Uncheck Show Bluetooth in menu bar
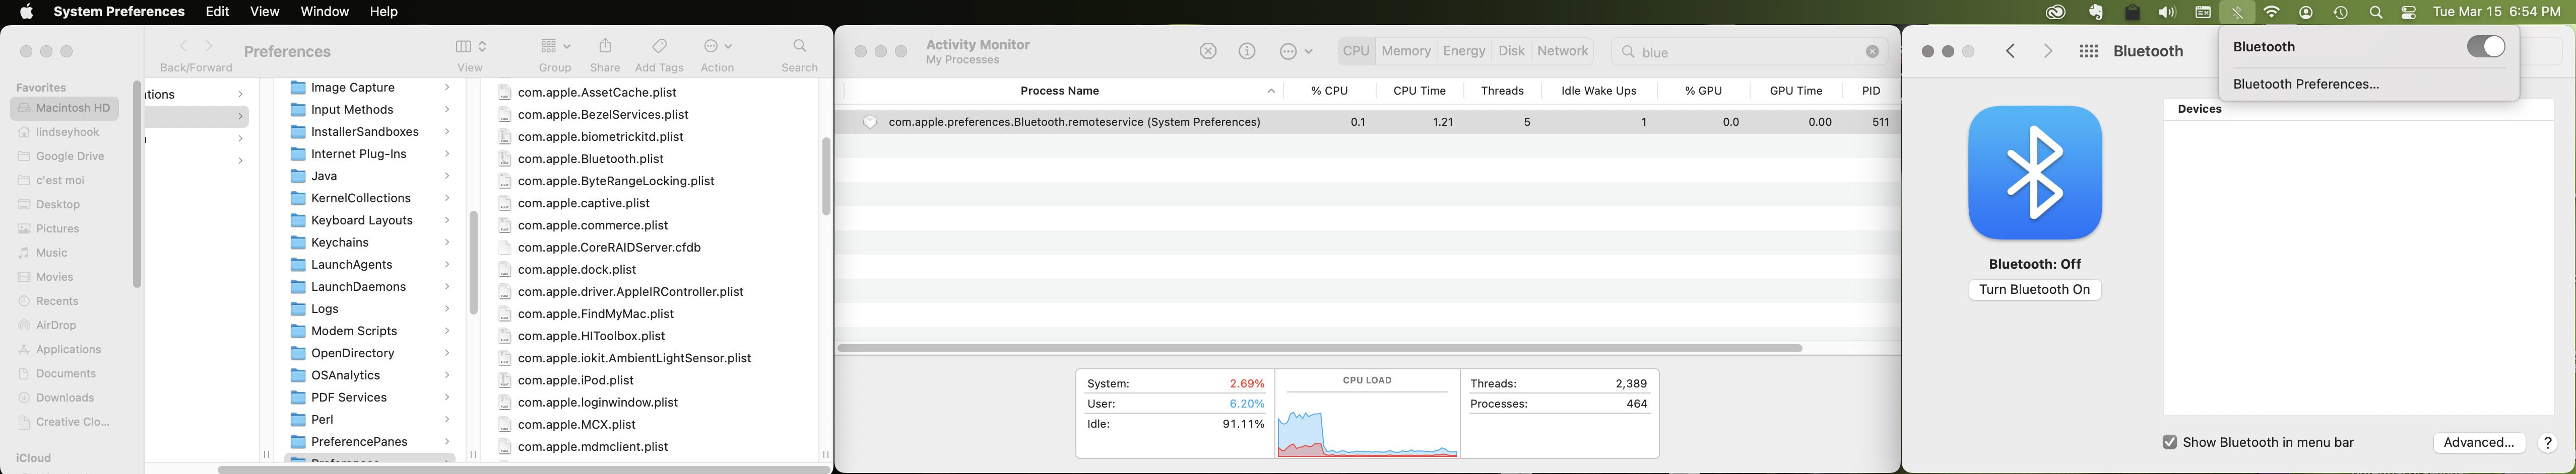Viewport: 2576px width, 474px height. pyautogui.click(x=2169, y=442)
